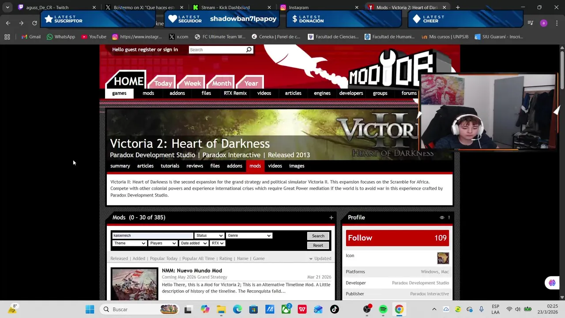565x318 pixels.
Task: Open the Chrome apps grid icon
Action: [x=7, y=37]
